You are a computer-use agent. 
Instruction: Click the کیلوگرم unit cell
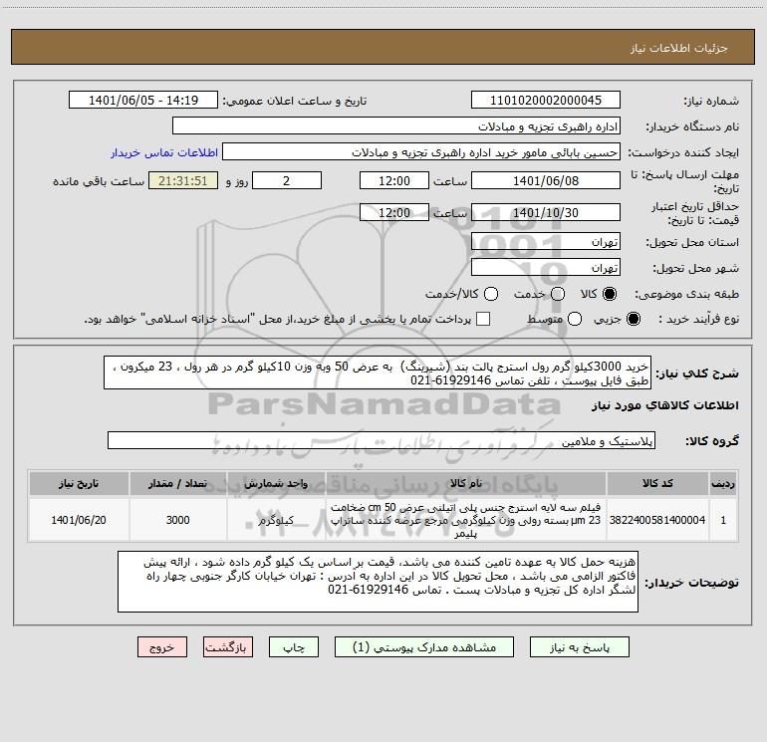tap(276, 520)
